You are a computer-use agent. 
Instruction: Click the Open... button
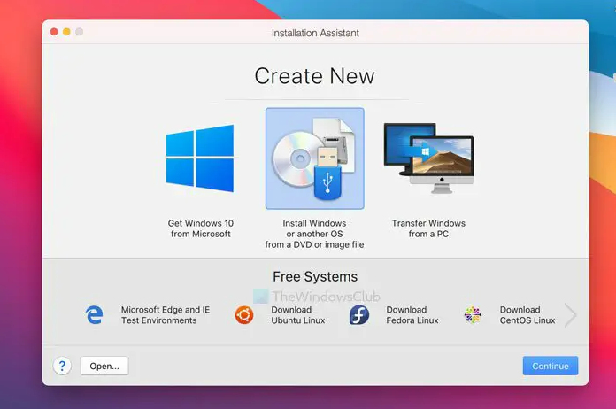click(104, 366)
